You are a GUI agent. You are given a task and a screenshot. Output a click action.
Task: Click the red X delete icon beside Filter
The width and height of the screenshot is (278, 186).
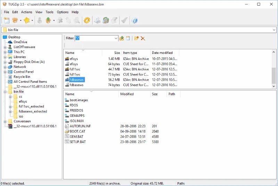coord(143,38)
